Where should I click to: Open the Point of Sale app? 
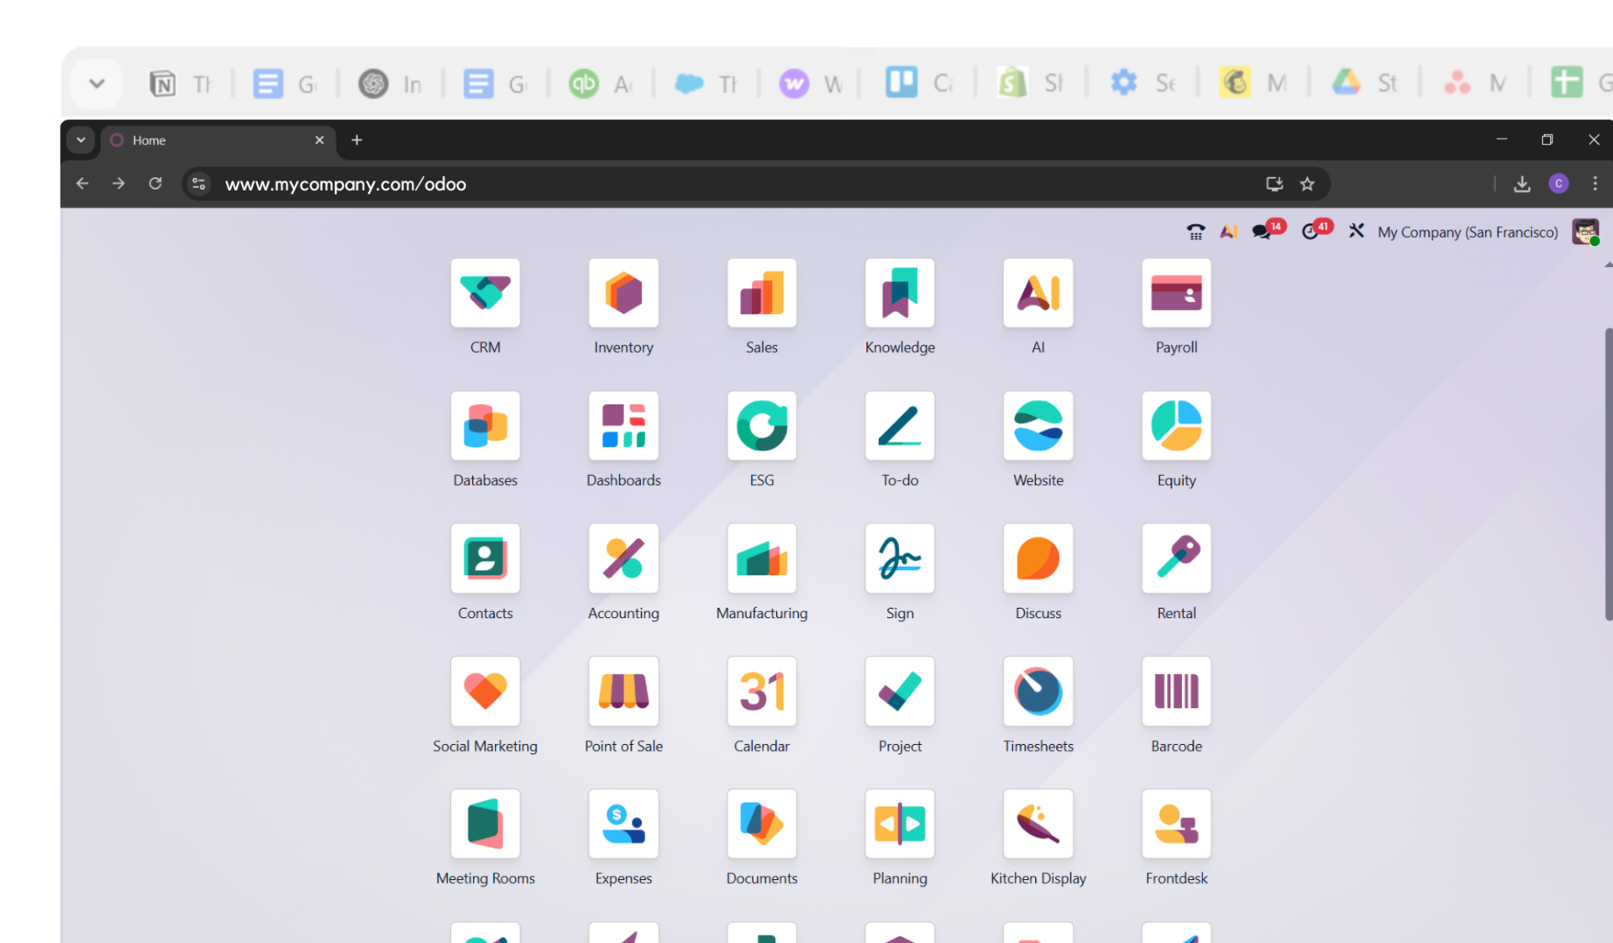623,691
